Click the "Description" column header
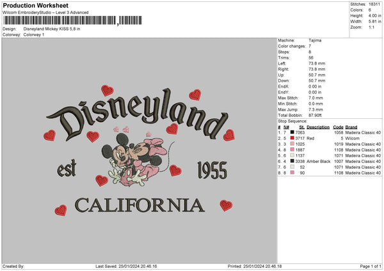Viewport: 384px width, 271px height. [318, 127]
